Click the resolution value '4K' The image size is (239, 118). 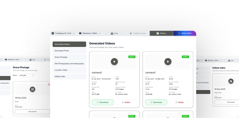(116, 84)
